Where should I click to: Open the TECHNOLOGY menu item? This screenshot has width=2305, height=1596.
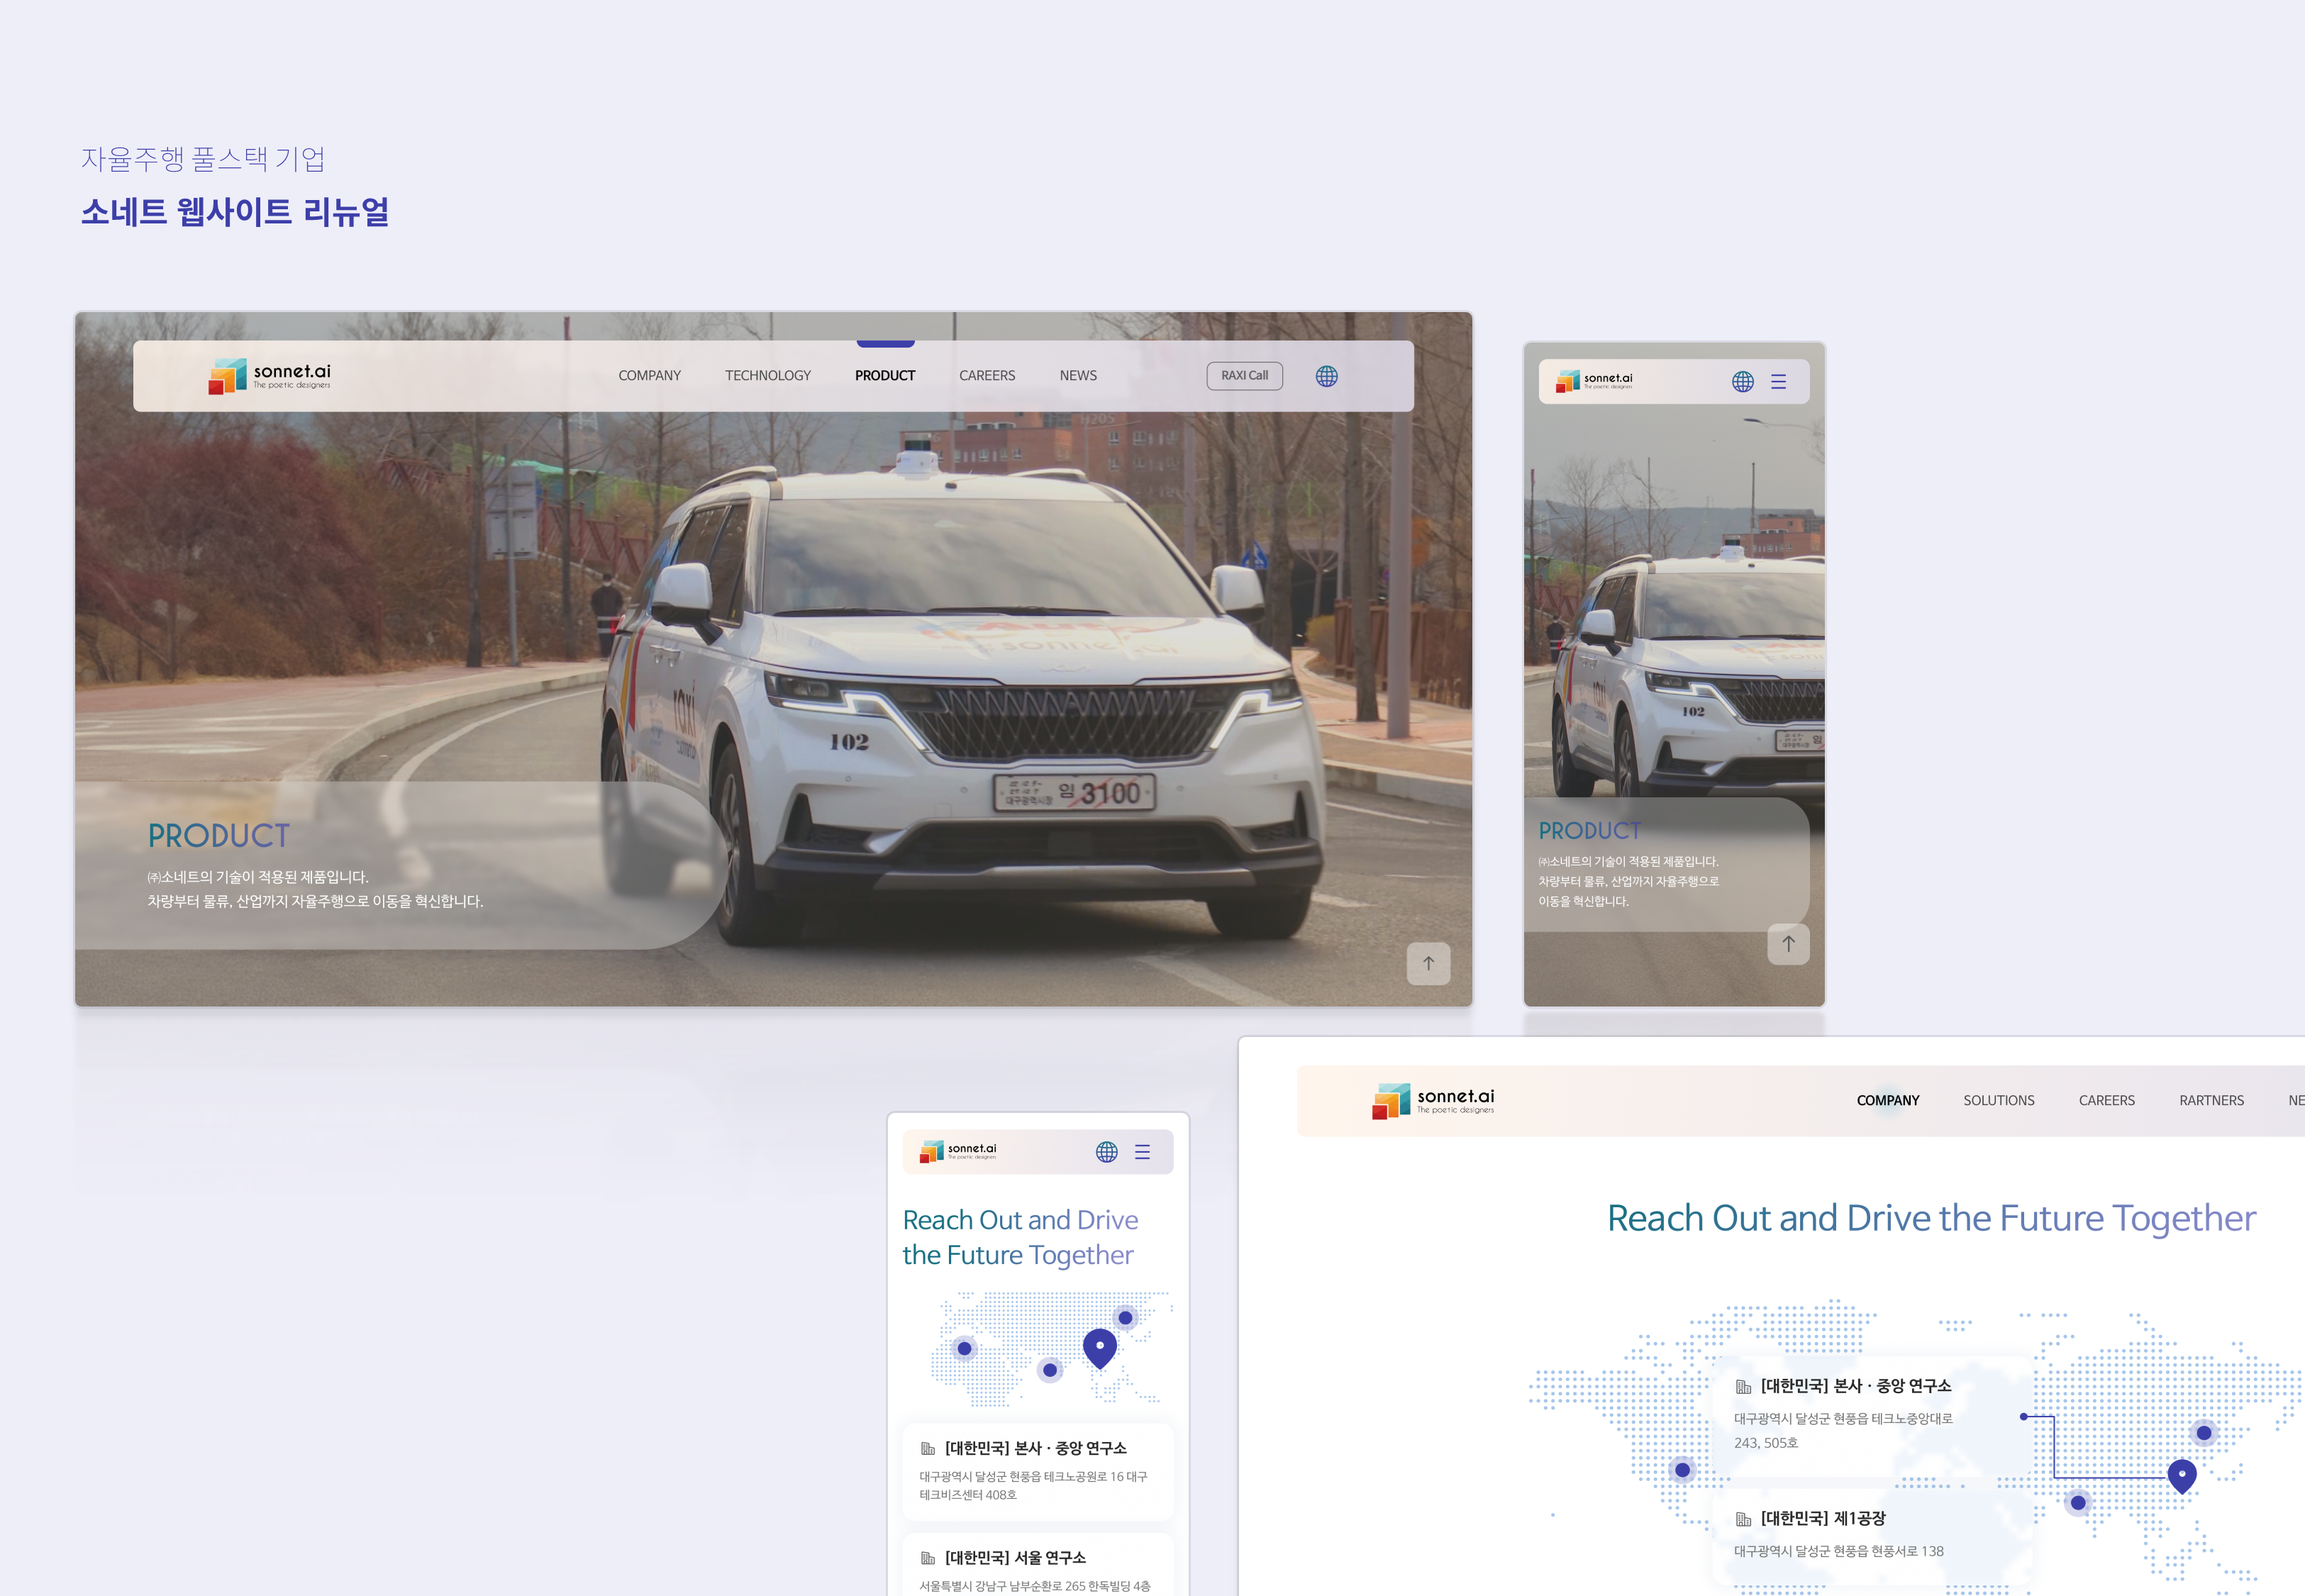tap(767, 376)
